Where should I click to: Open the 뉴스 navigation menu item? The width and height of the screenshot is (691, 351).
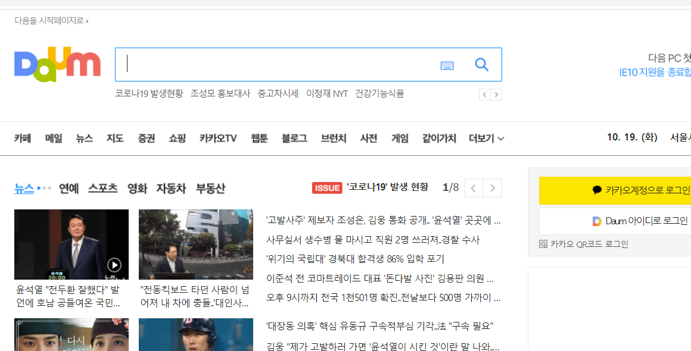click(x=85, y=138)
